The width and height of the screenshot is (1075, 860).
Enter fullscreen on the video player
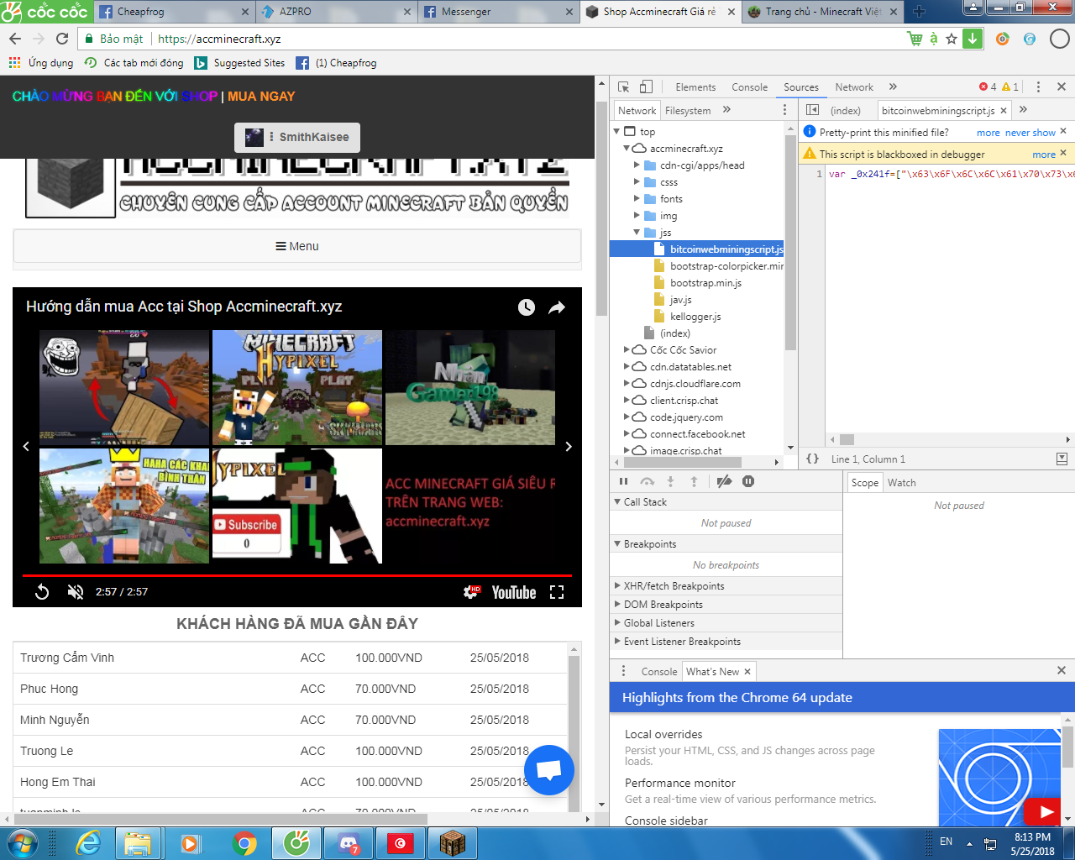[557, 592]
